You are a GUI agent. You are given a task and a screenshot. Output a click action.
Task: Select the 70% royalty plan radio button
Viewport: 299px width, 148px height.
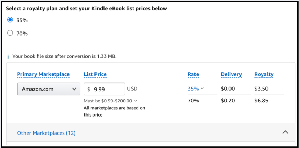[10, 33]
